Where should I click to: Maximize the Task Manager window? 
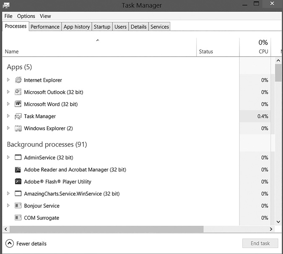256,4
